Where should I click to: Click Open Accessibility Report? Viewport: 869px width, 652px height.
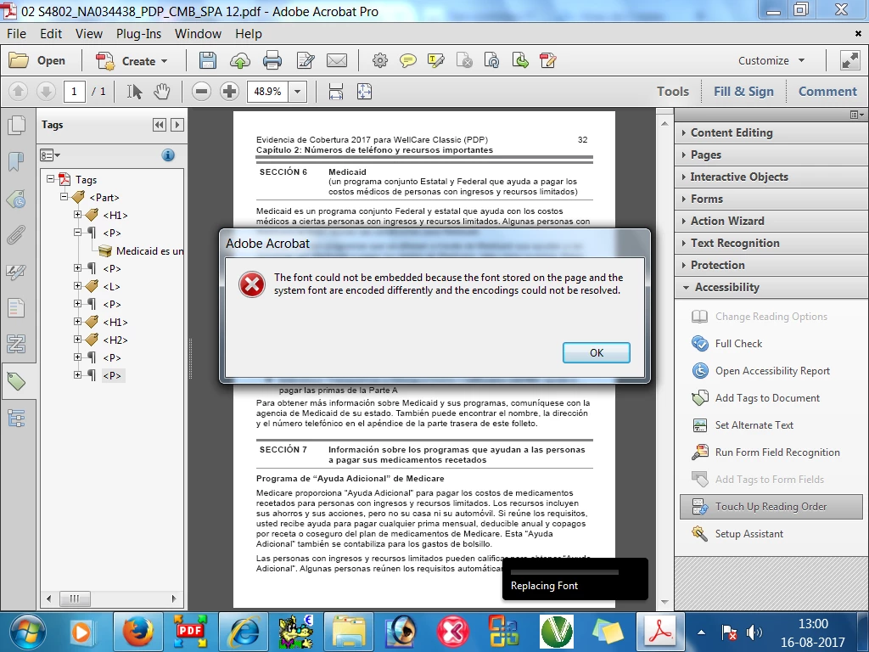772,371
